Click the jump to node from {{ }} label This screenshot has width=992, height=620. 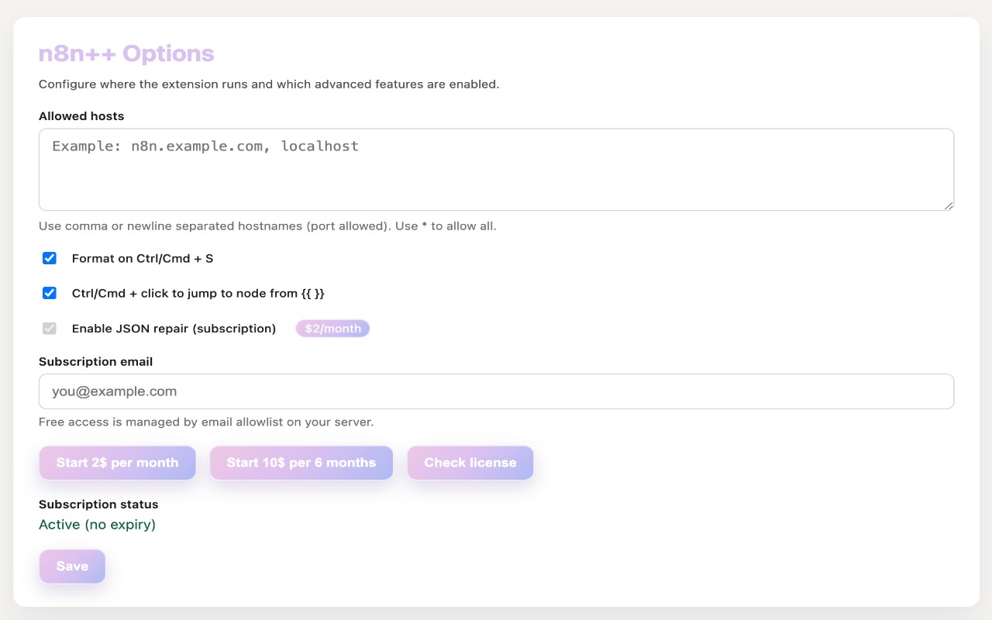tap(198, 294)
